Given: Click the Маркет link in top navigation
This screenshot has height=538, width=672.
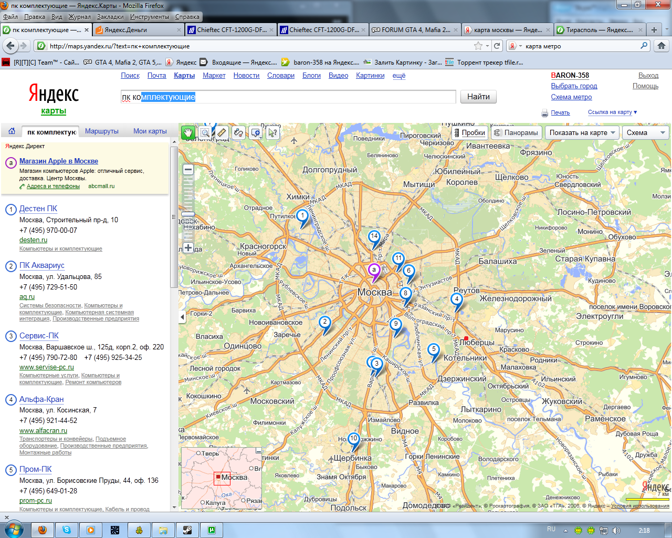Looking at the screenshot, I should point(214,76).
